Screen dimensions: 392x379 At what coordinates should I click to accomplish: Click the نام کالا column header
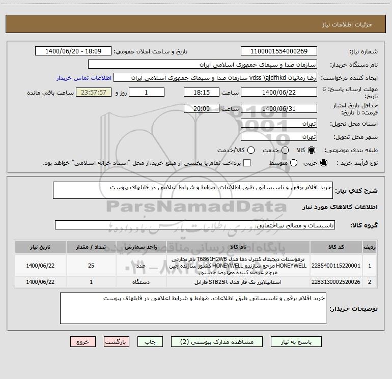point(238,247)
